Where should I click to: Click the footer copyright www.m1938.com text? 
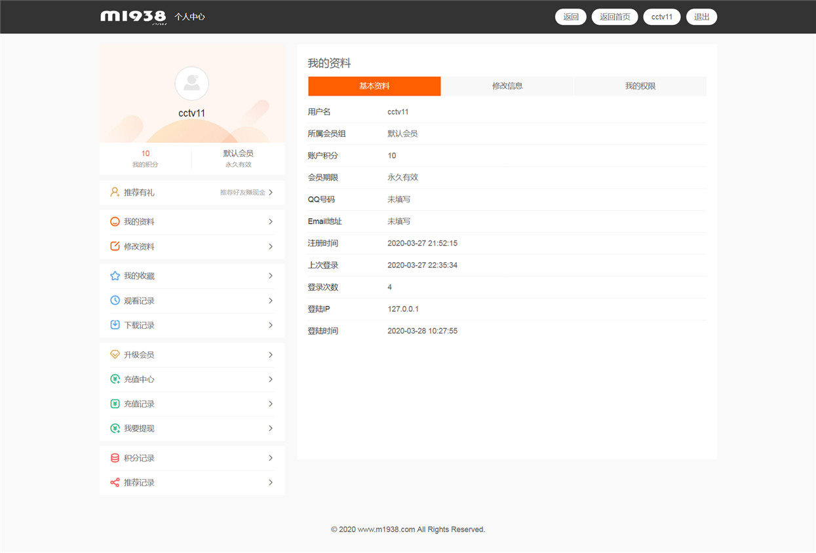[x=408, y=529]
